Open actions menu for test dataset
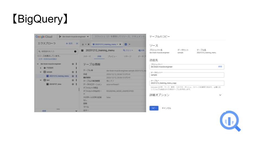Screen dimensions: 260x146 [x=76, y=80]
